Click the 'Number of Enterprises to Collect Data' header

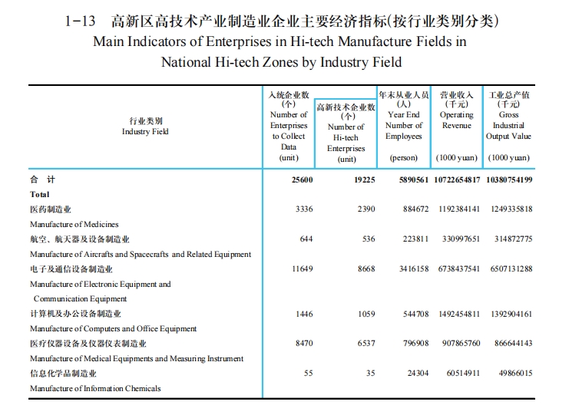tap(289, 125)
